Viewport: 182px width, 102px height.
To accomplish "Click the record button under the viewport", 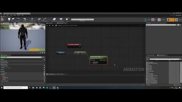I will pyautogui.click(x=40, y=53).
